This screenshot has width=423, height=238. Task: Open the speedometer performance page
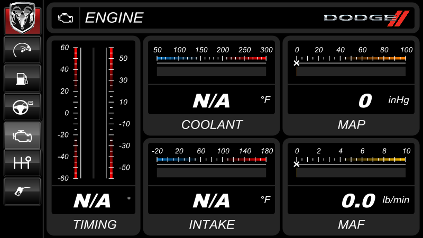[x=22, y=50]
